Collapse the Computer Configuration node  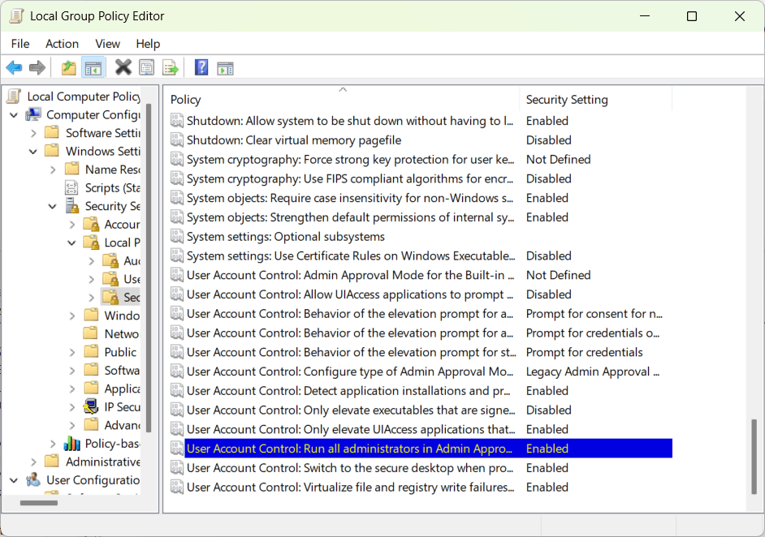14,115
